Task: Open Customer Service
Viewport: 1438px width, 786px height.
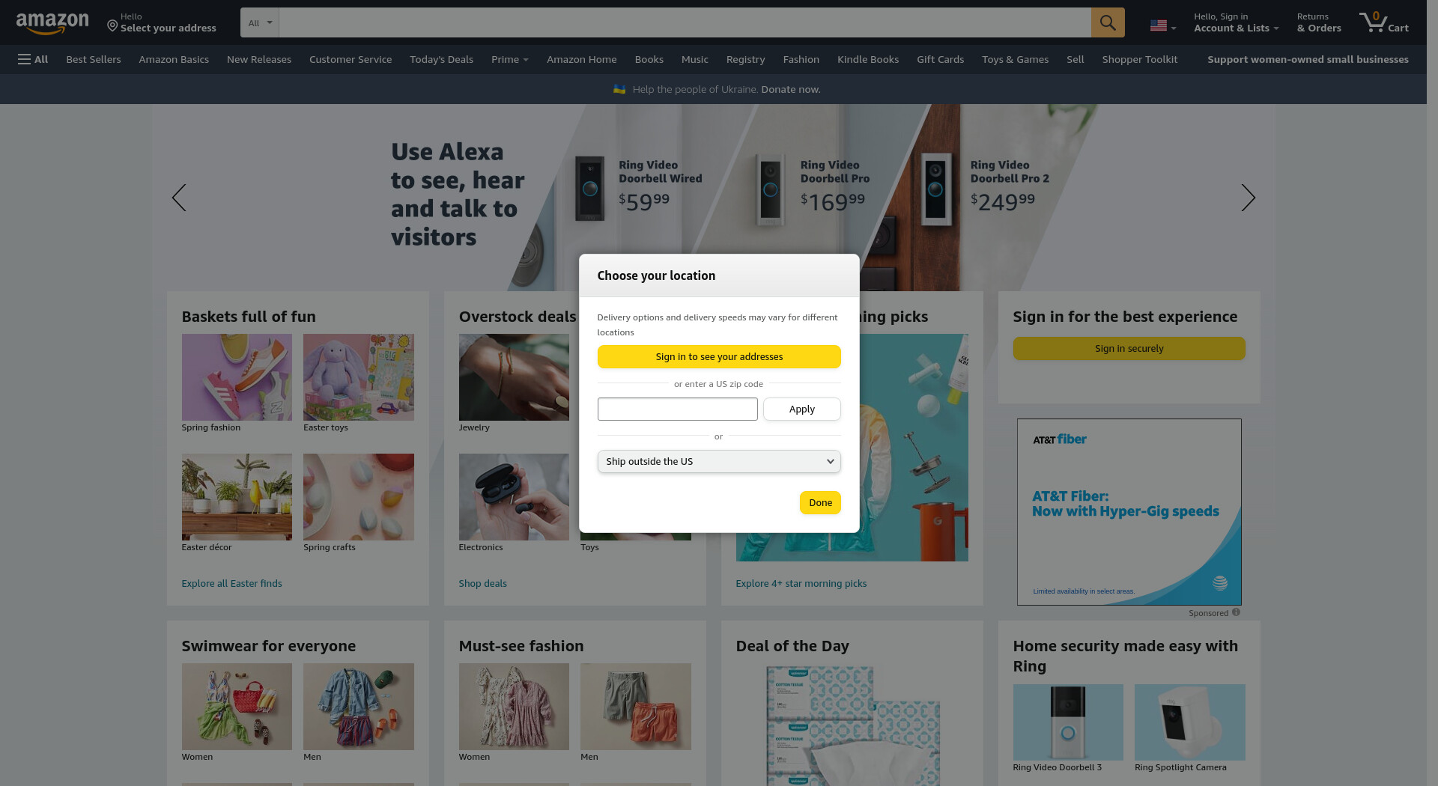Action: click(351, 59)
